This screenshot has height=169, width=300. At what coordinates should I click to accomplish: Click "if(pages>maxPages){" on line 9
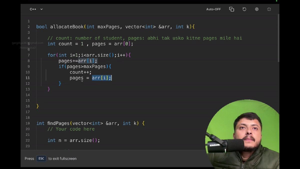point(85,67)
